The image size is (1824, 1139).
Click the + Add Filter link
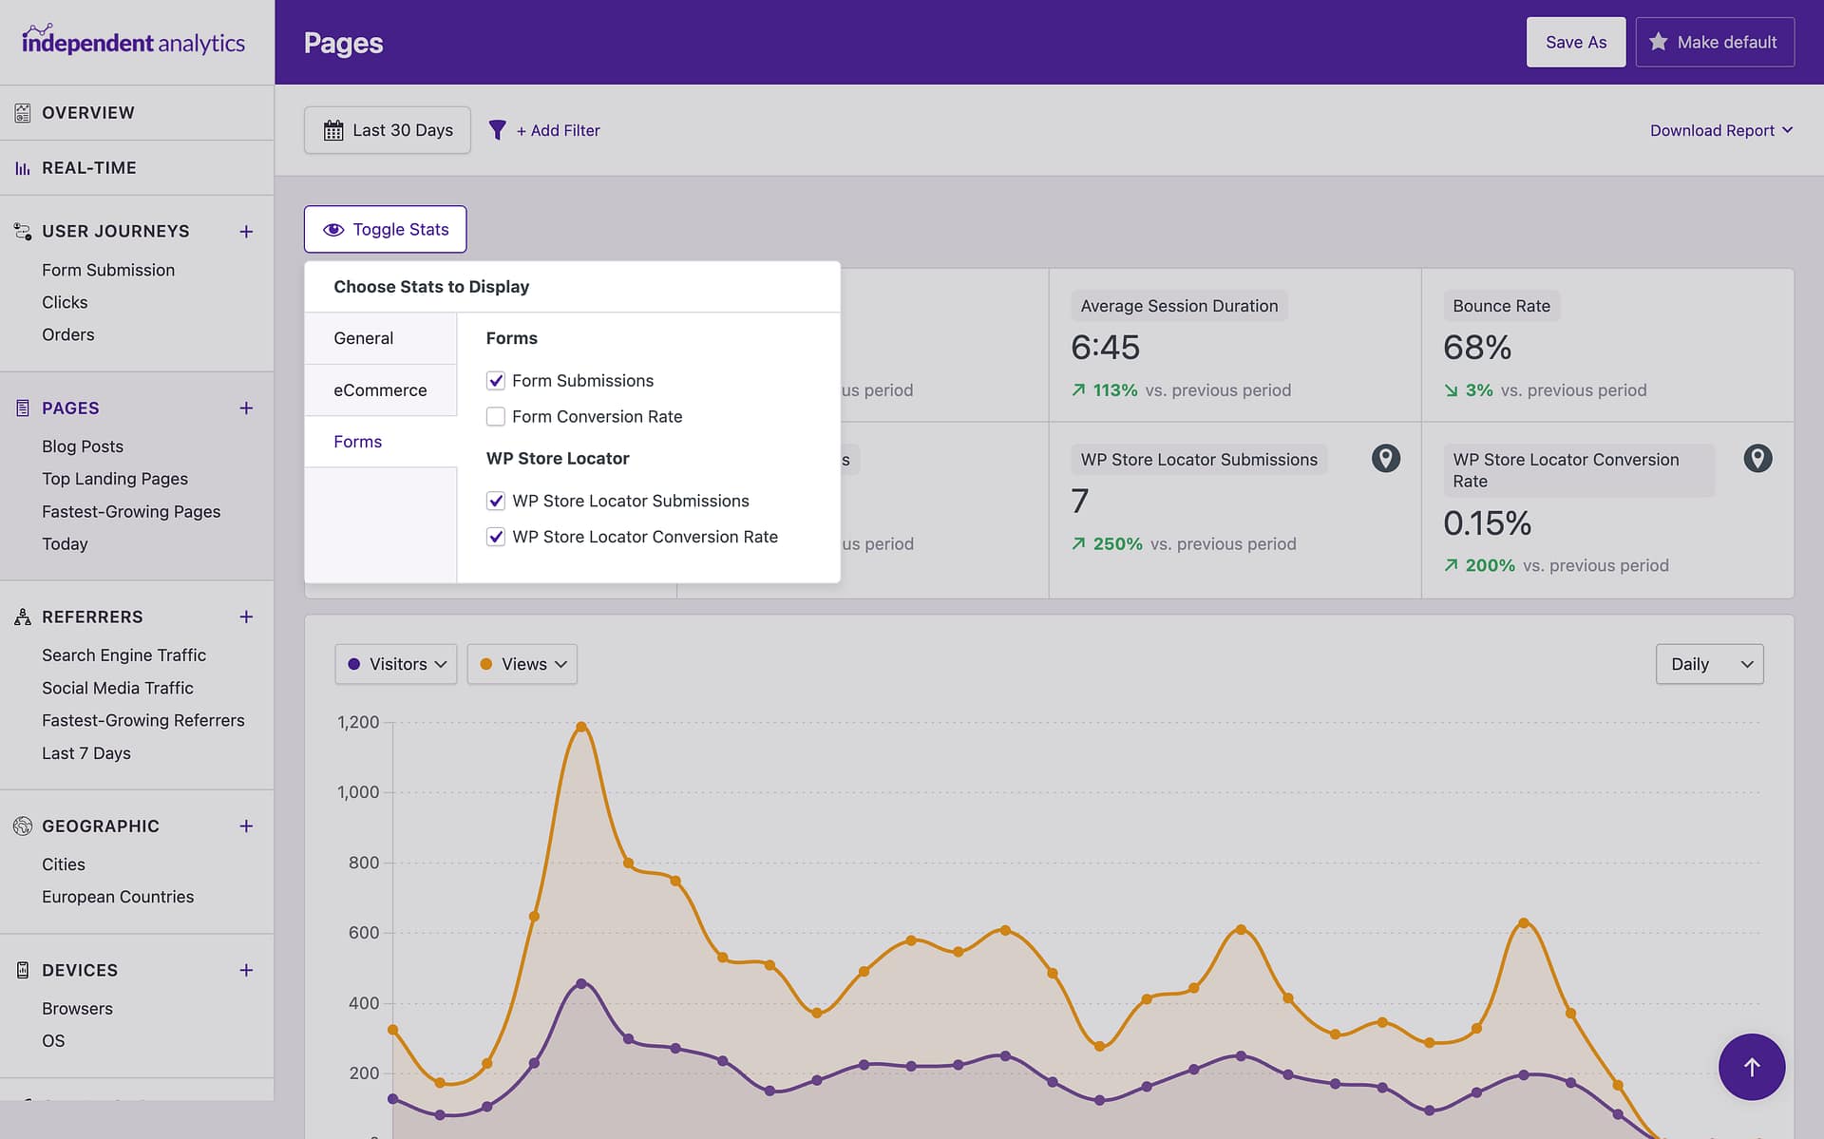click(x=559, y=130)
